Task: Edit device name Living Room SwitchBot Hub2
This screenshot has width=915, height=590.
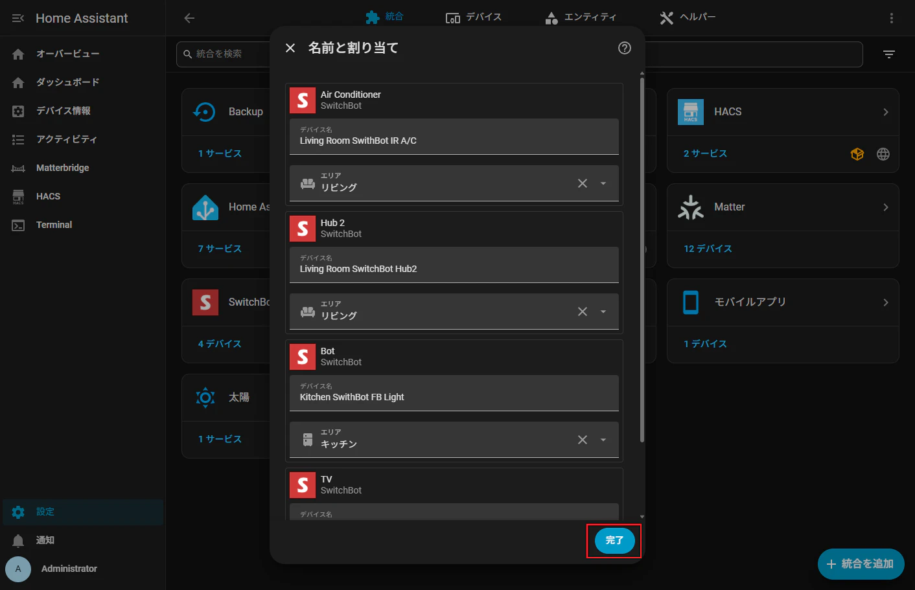Action: pos(454,264)
